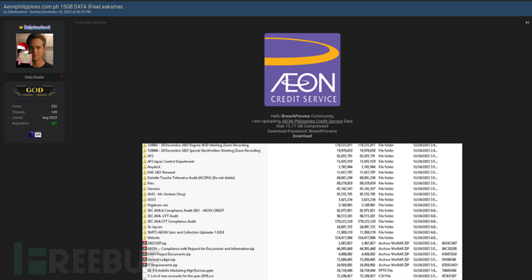The width and height of the screenshot is (532, 280).
Task: Click the AEON Credit Service logo image
Action: point(302,70)
